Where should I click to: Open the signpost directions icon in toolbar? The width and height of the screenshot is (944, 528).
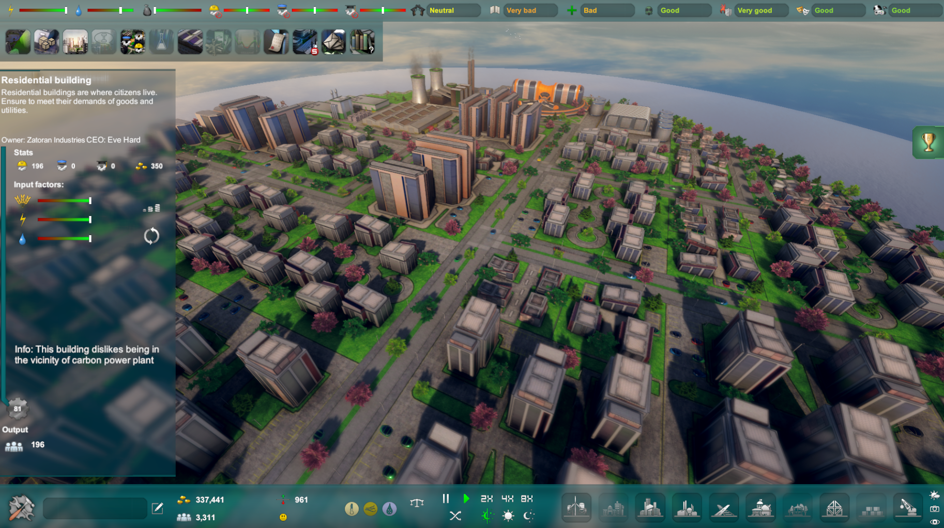[x=219, y=42]
